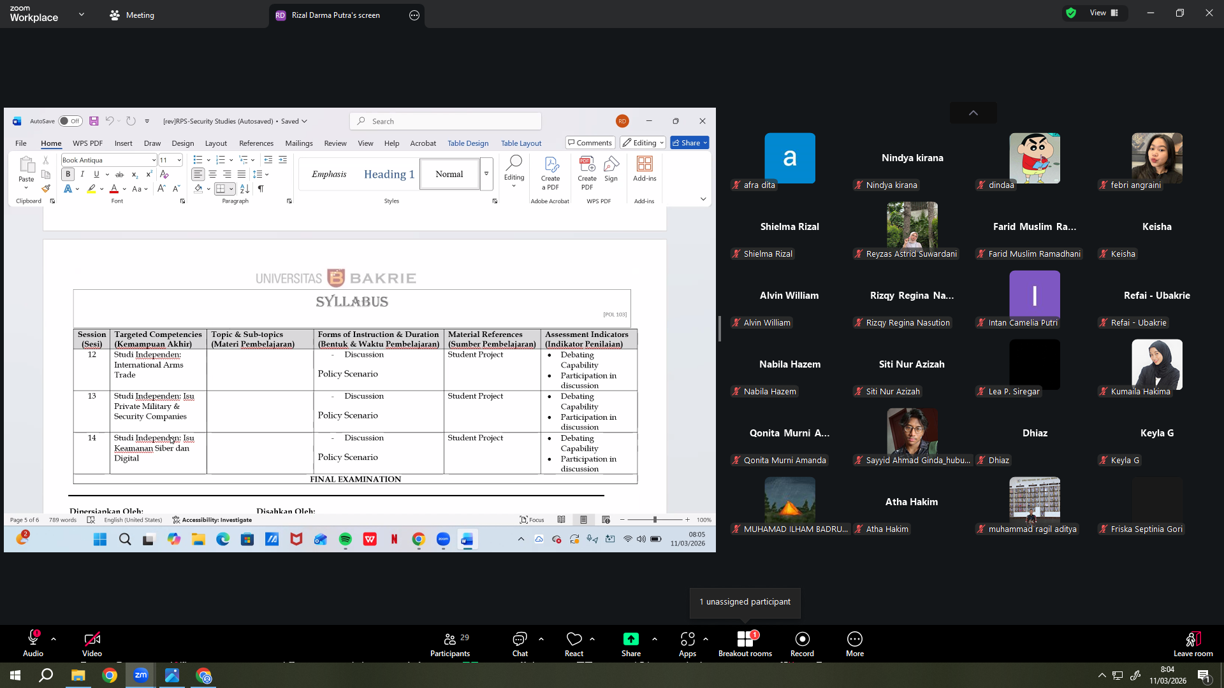
Task: Click the increase indent icon
Action: pyautogui.click(x=283, y=160)
